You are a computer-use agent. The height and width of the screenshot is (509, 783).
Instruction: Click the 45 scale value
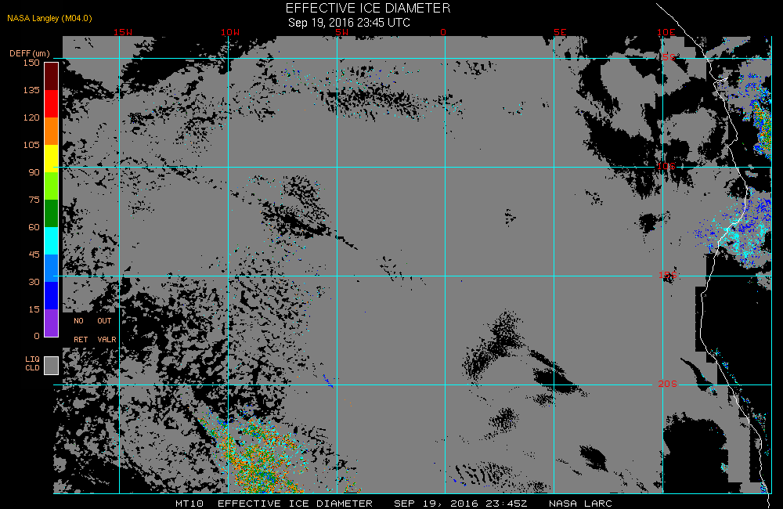pos(34,254)
